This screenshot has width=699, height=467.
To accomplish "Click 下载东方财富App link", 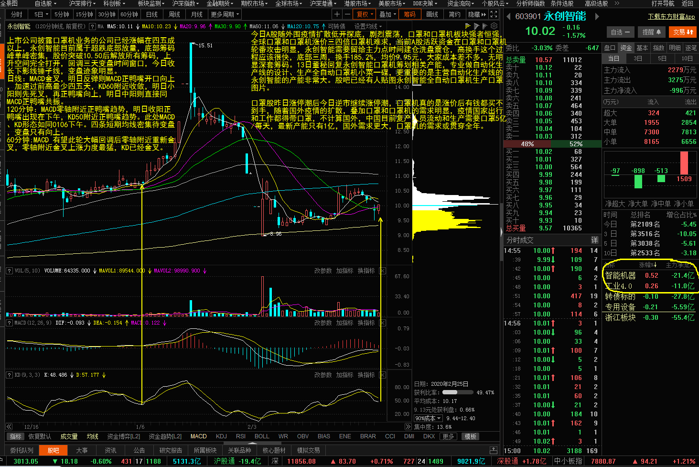I will coord(671,16).
